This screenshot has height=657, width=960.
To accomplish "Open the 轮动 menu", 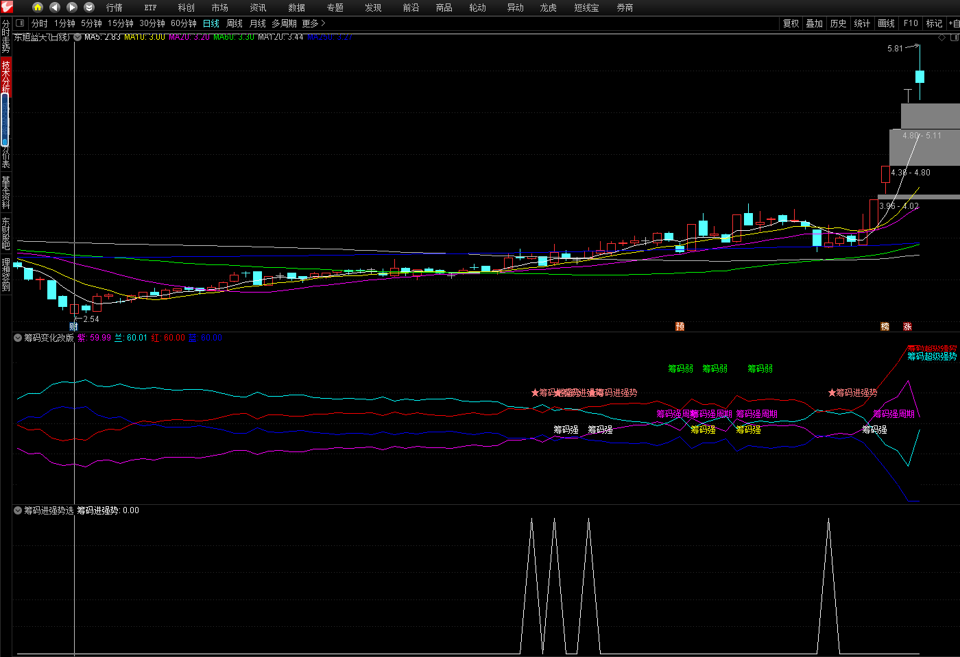I will [477, 8].
